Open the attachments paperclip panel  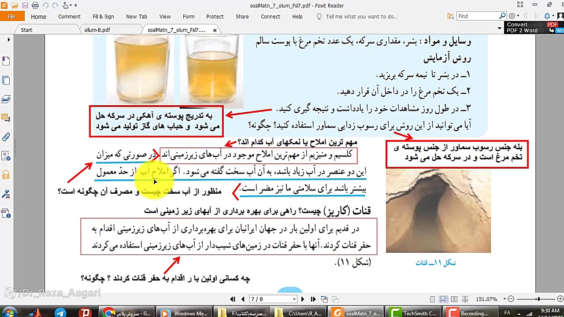tap(6, 137)
